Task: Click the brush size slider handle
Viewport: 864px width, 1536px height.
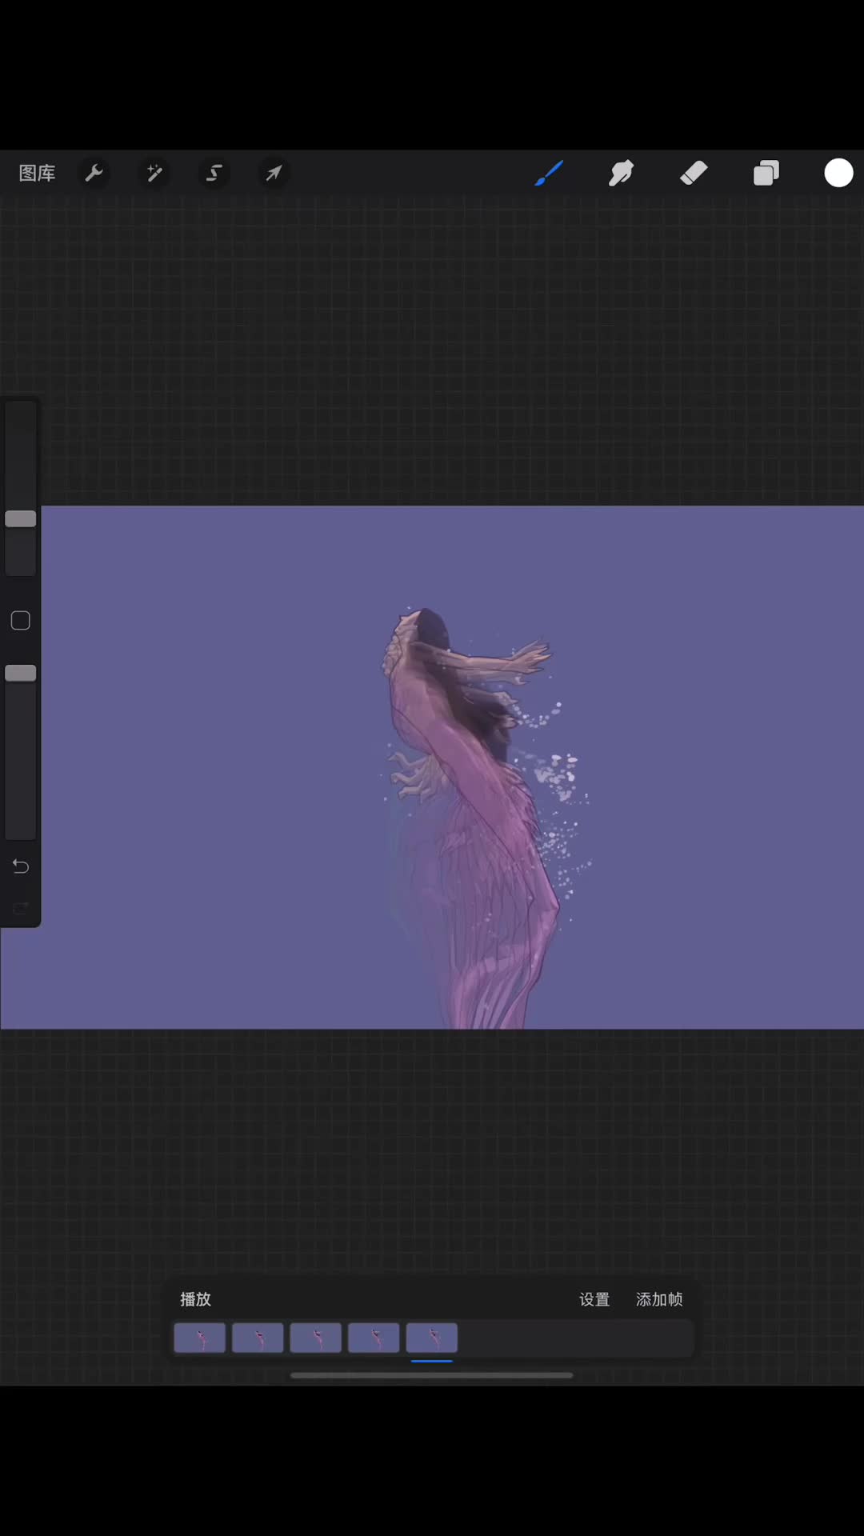Action: click(x=21, y=519)
